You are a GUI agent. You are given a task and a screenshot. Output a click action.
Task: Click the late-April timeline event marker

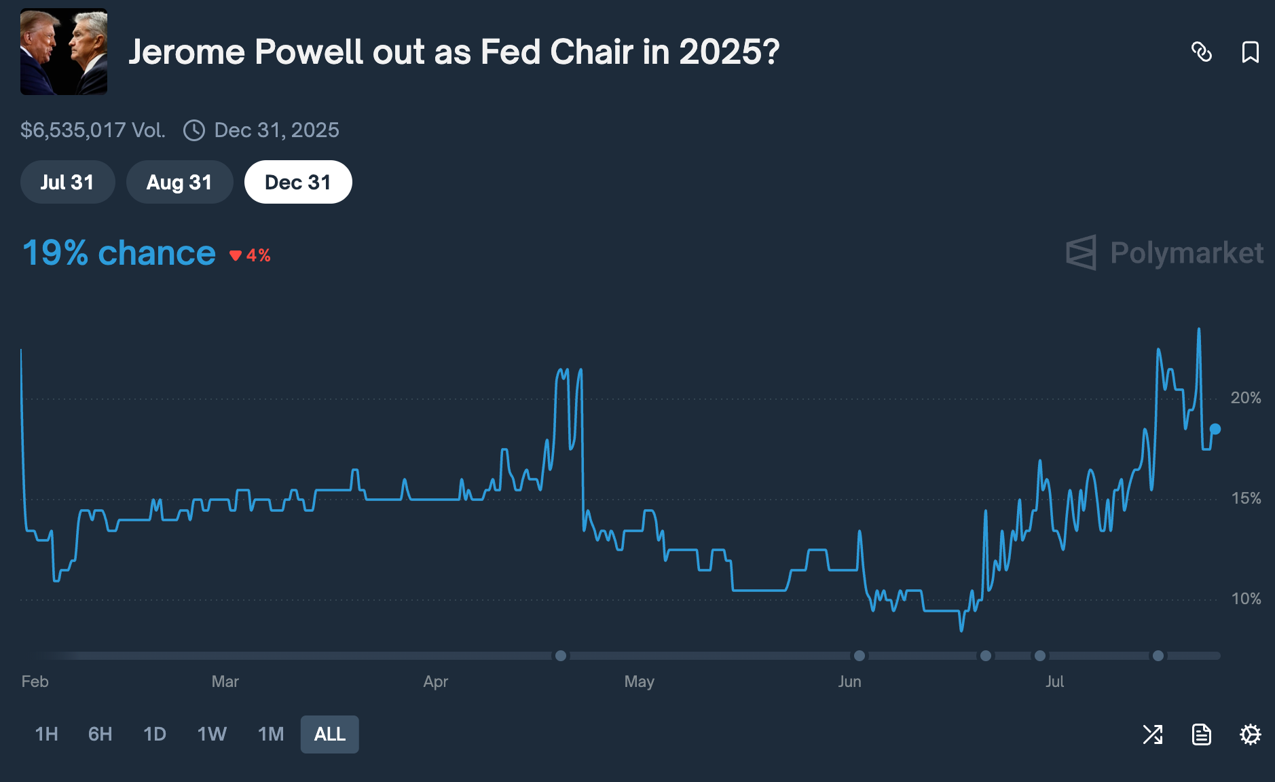(x=561, y=656)
